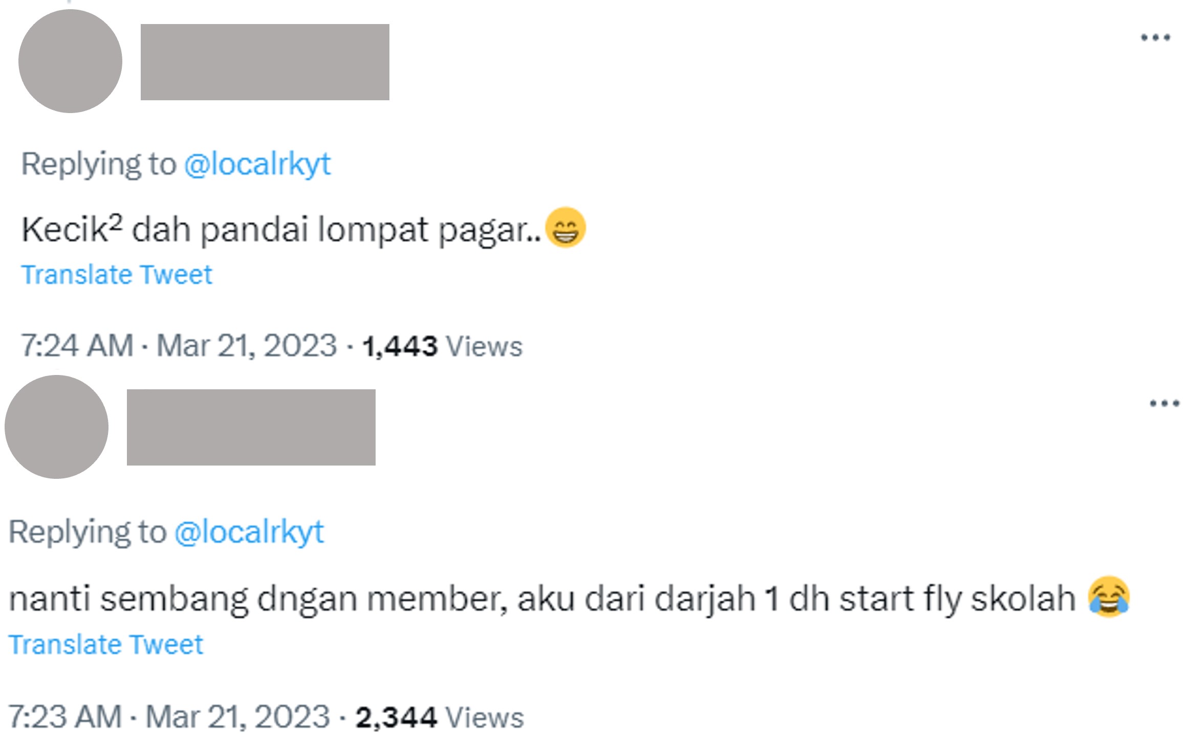This screenshot has width=1200, height=751.
Task: Open the first tweet's three-dot more menu
Action: [1155, 37]
